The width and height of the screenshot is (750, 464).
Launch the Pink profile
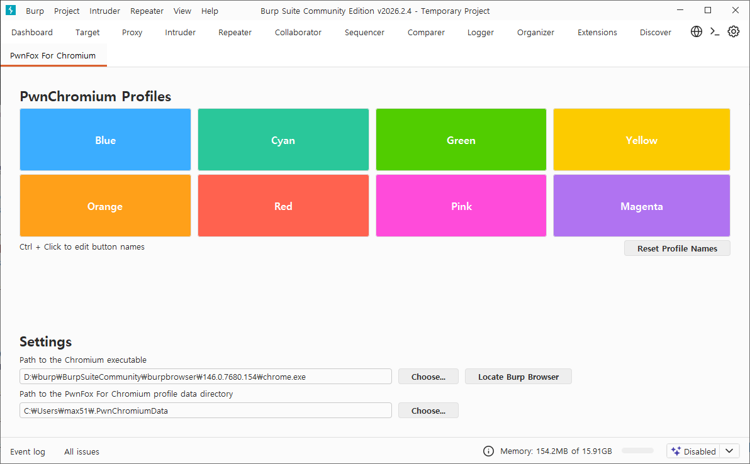pos(461,206)
